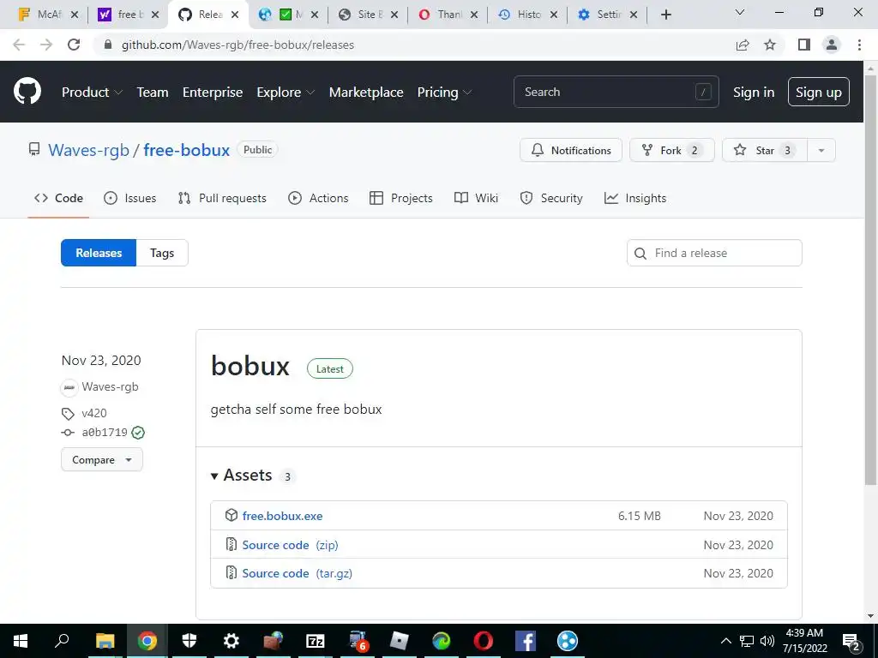Download free.bobux.exe asset

pyautogui.click(x=282, y=516)
